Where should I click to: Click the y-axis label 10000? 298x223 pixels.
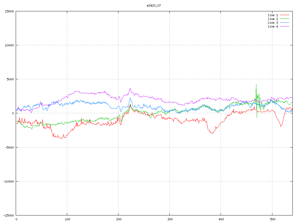[x=9, y=45]
